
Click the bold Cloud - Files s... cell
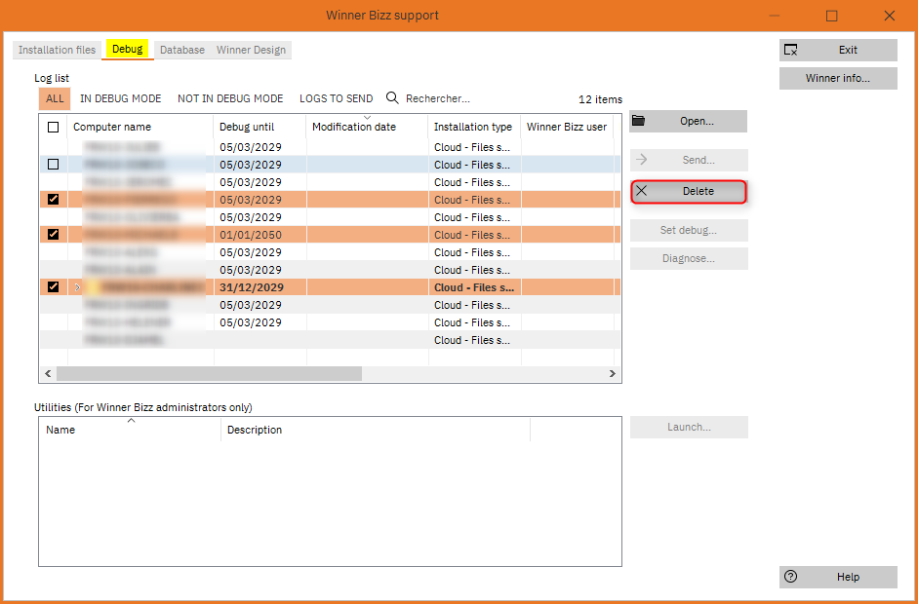click(474, 287)
